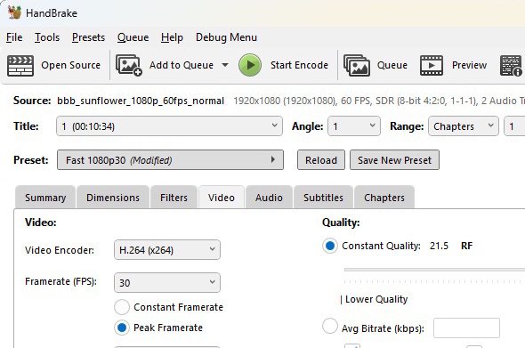Switch to the Dimensions tab

(x=113, y=198)
